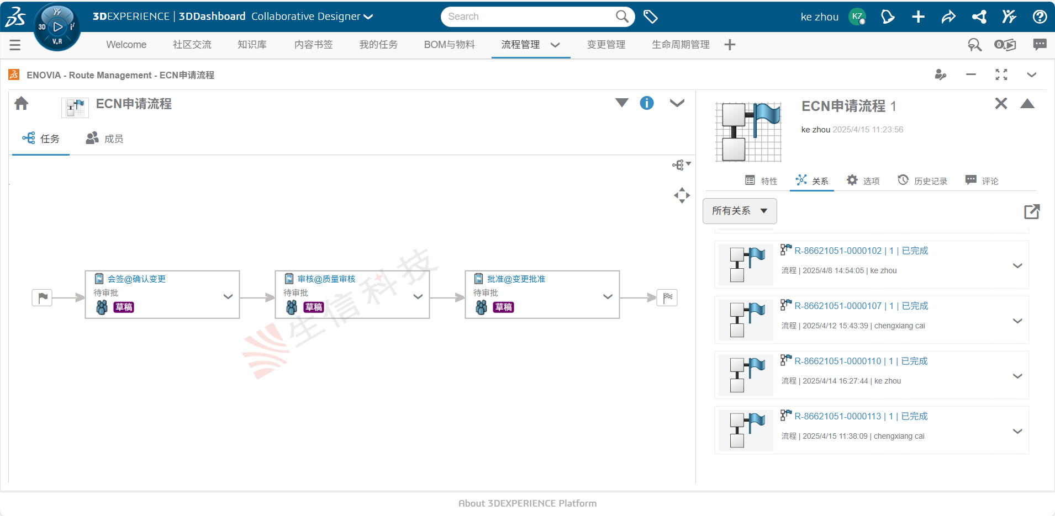Go to Route Management home
The image size is (1055, 516).
[22, 103]
